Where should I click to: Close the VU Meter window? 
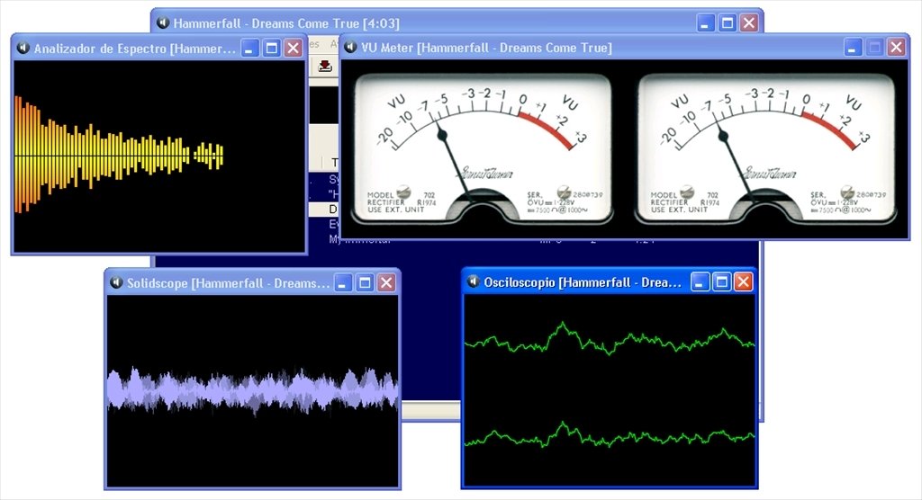[896, 48]
